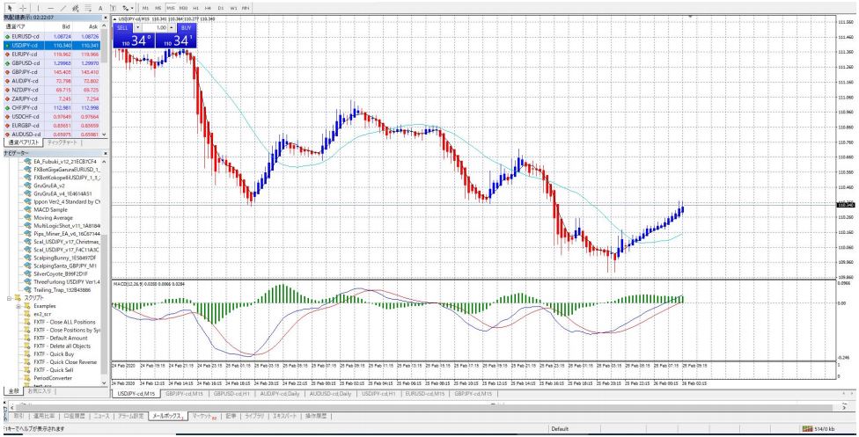Select the horizontal line tool

tap(50, 8)
